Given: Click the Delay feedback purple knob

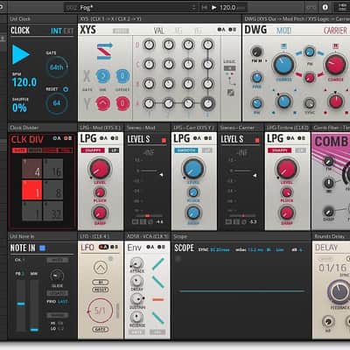Looking at the screenshot, I should [x=339, y=291].
